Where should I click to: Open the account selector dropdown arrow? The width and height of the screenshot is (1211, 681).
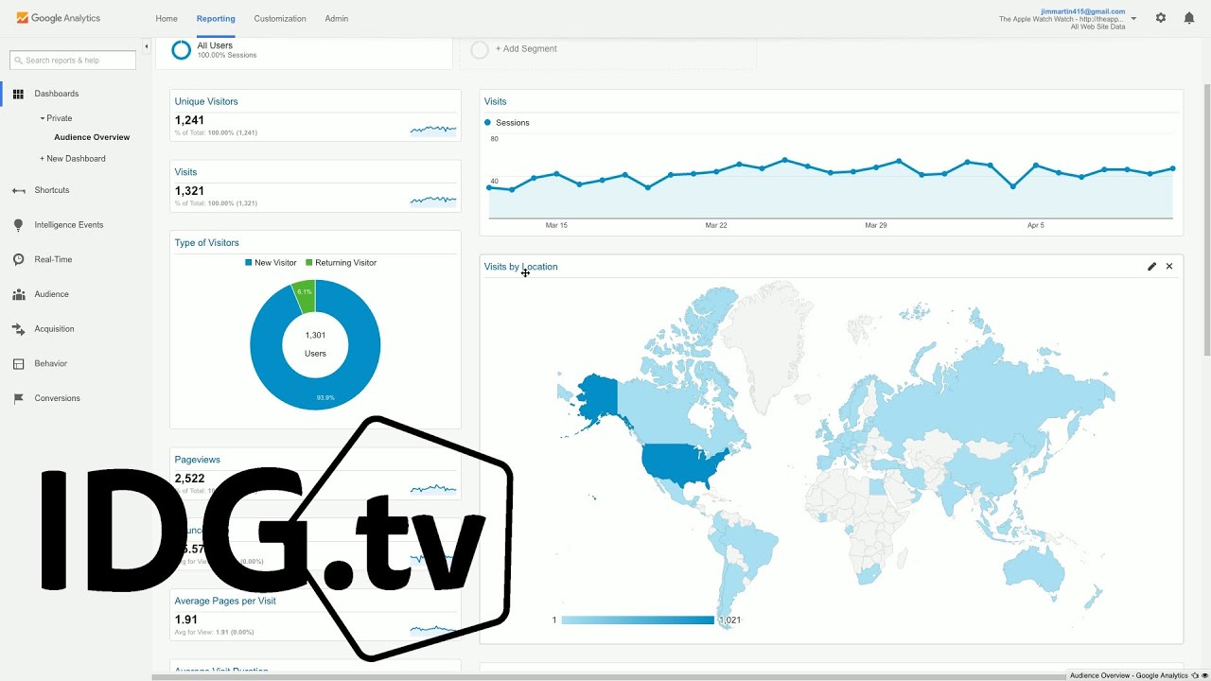coord(1133,18)
